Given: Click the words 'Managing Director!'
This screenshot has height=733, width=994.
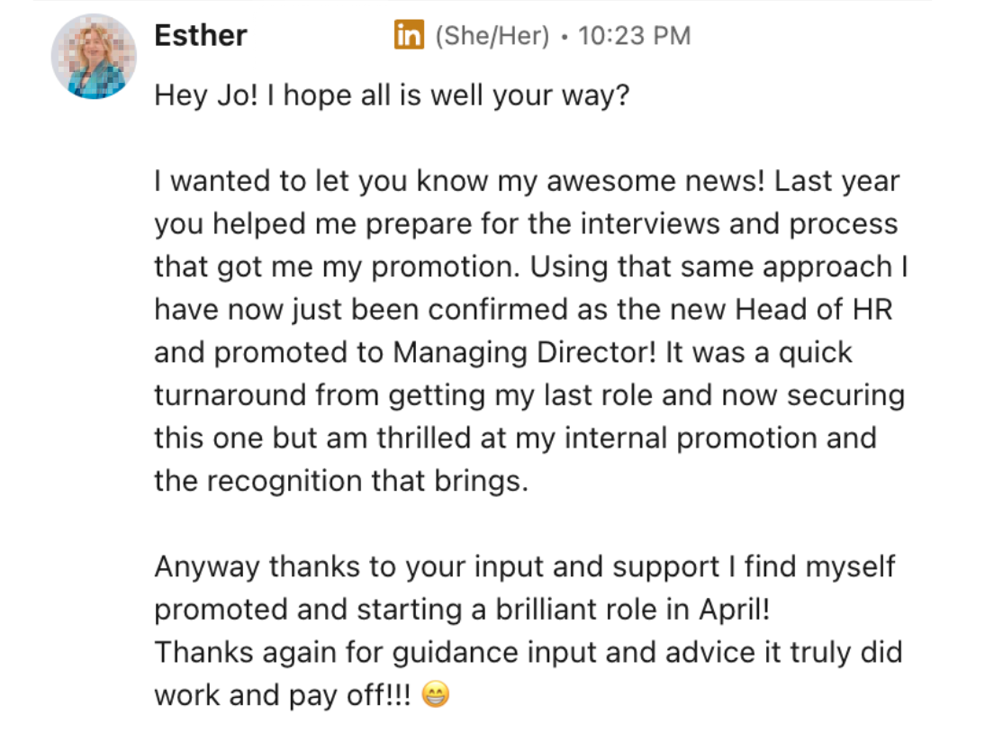Looking at the screenshot, I should pyautogui.click(x=524, y=353).
